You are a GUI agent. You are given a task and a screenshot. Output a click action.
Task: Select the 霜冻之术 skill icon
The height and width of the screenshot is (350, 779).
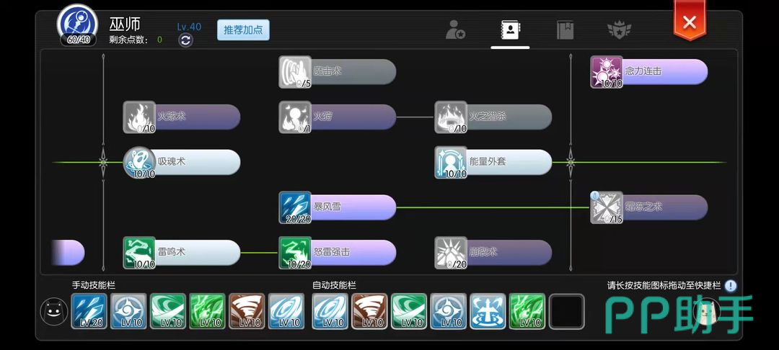click(x=607, y=207)
